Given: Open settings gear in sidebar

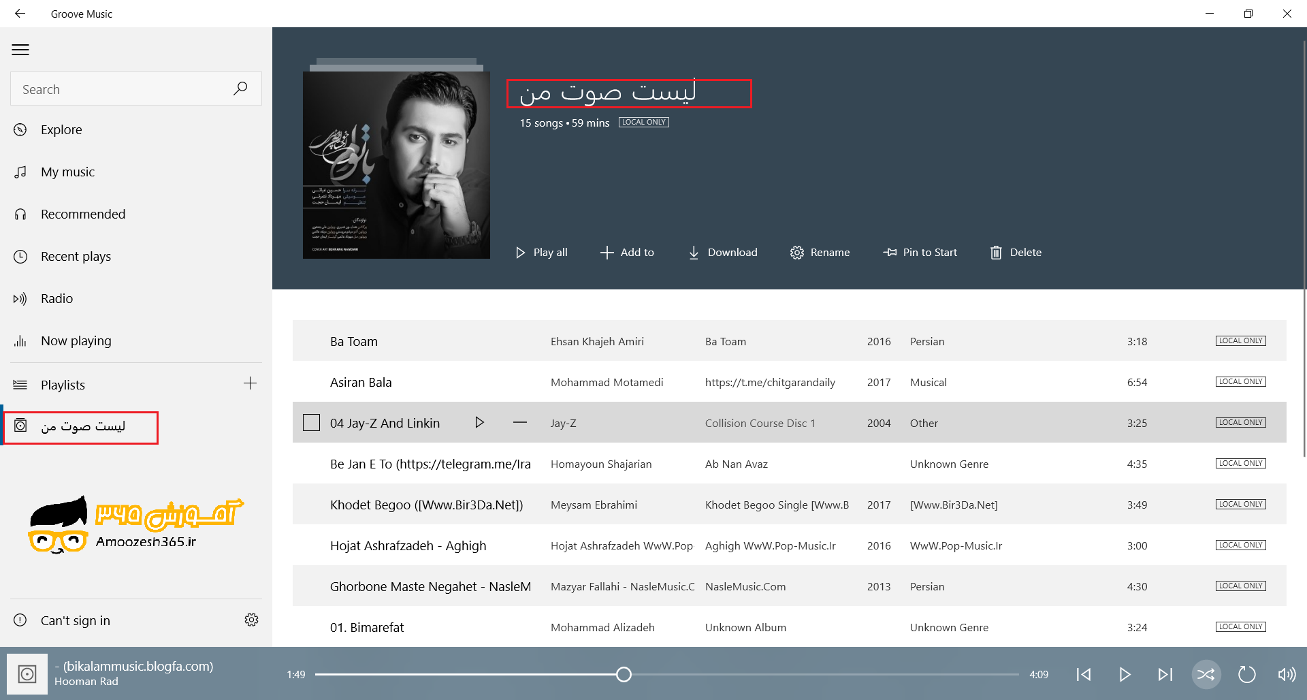Looking at the screenshot, I should tap(251, 620).
